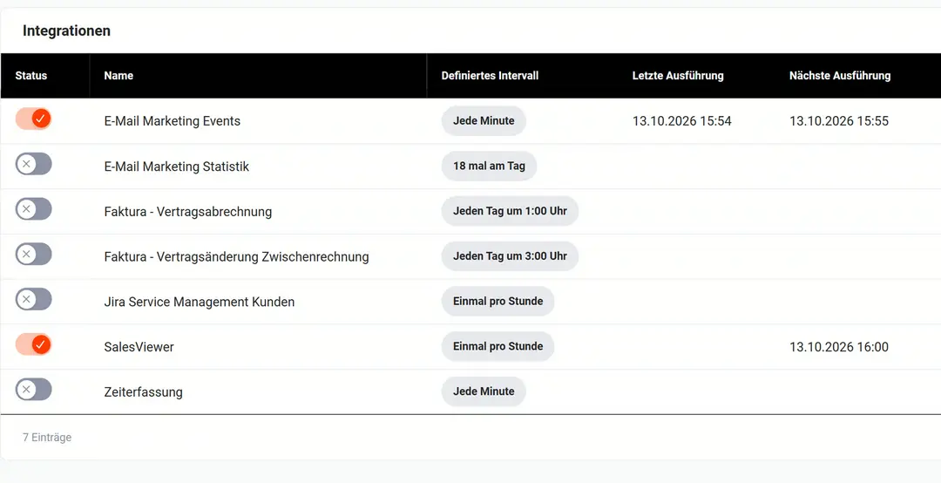This screenshot has height=483, width=941.
Task: Click the Integrationen heading
Action: 66,31
